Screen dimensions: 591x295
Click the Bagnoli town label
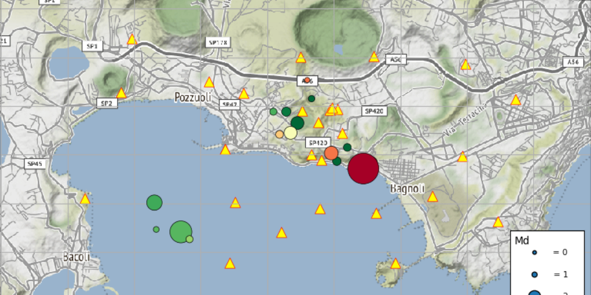point(408,188)
